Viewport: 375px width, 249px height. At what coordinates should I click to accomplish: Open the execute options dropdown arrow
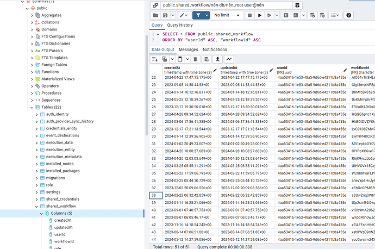(x=277, y=15)
